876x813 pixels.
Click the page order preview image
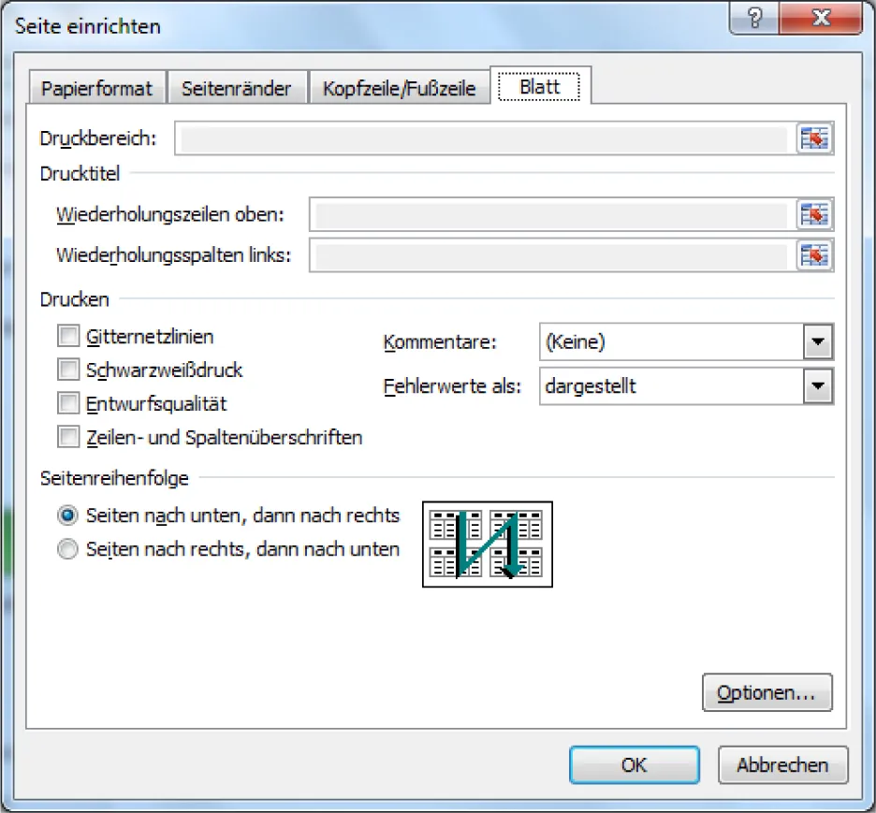point(488,544)
